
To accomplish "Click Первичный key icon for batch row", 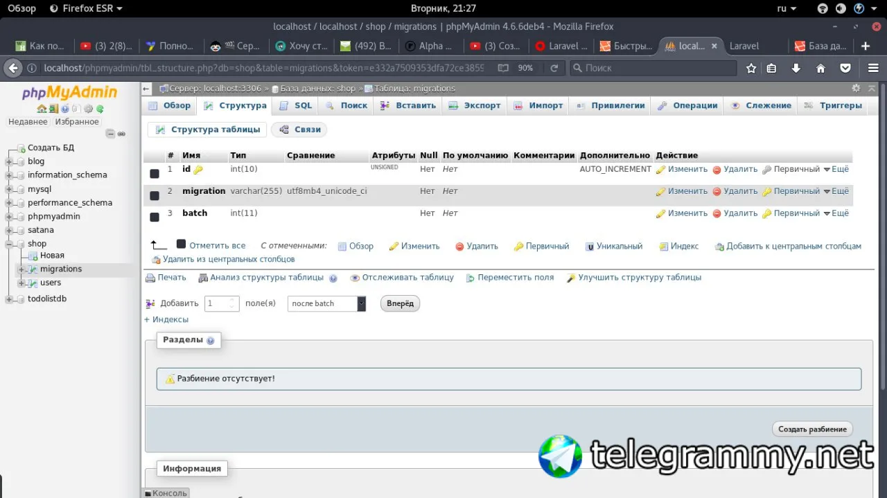I will click(x=767, y=214).
